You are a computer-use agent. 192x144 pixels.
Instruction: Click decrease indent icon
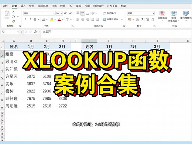[93, 19]
